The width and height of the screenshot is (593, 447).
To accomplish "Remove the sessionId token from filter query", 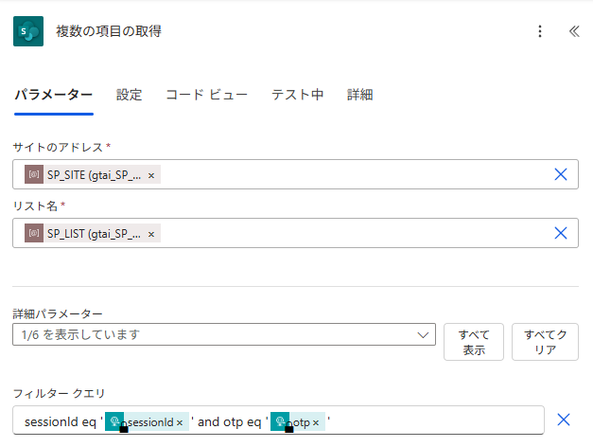I will pos(180,422).
